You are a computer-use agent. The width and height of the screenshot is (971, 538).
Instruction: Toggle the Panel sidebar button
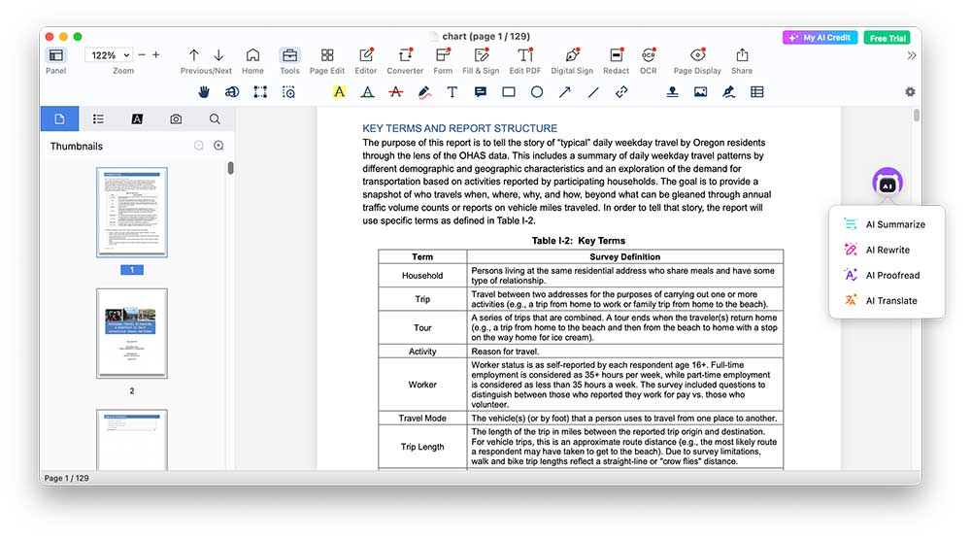coord(55,60)
